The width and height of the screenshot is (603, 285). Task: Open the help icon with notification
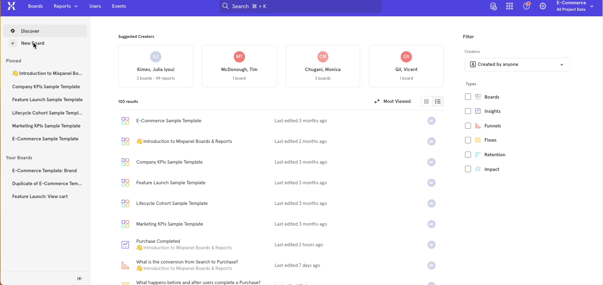click(x=526, y=6)
